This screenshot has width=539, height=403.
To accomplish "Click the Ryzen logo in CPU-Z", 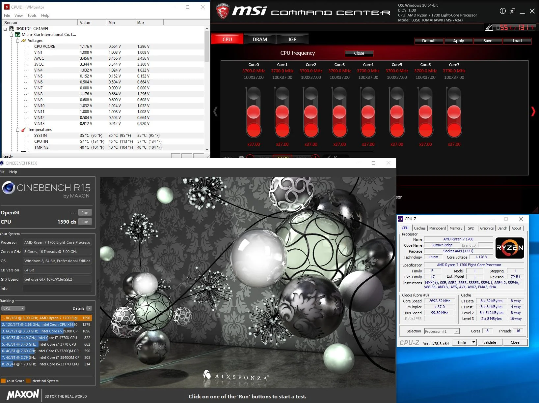I will 510,248.
